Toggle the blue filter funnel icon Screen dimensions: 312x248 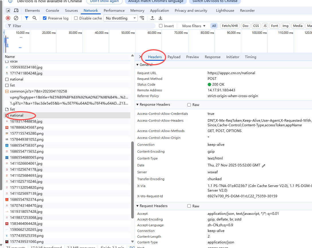pyautogui.click(x=27, y=18)
